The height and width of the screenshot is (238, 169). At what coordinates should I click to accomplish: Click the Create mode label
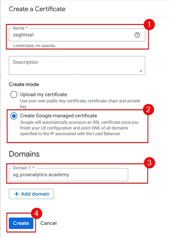24,84
